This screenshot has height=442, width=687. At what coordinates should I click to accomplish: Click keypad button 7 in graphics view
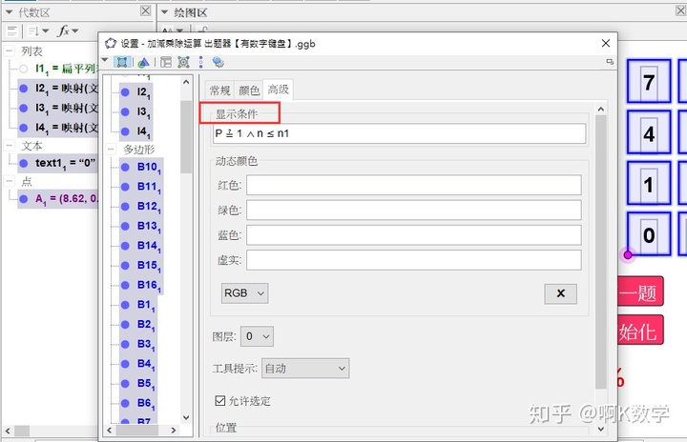click(x=649, y=82)
